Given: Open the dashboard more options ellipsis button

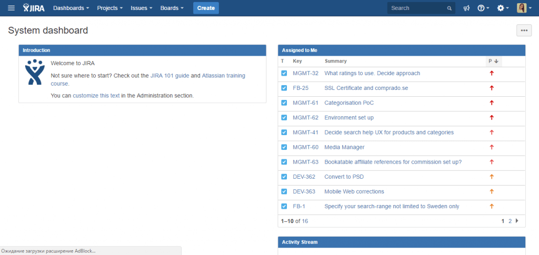Looking at the screenshot, I should (524, 30).
